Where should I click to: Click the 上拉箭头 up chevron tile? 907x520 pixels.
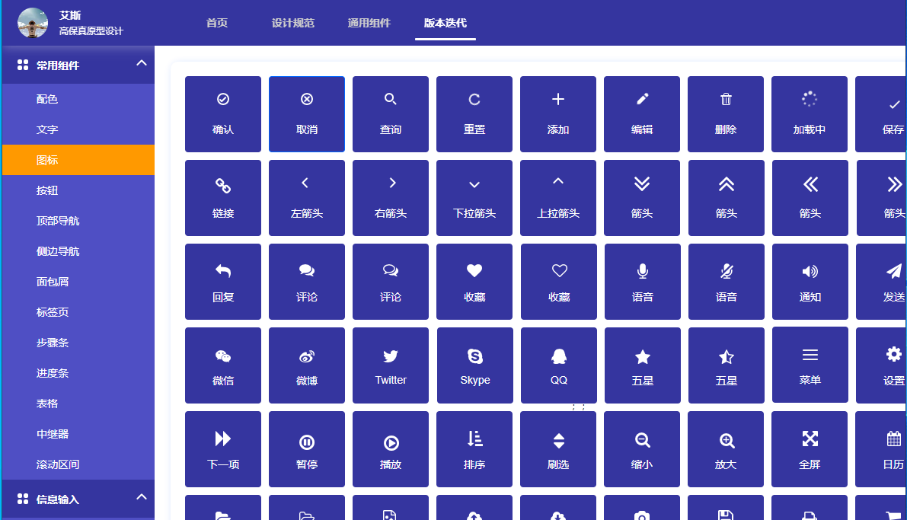pyautogui.click(x=558, y=198)
